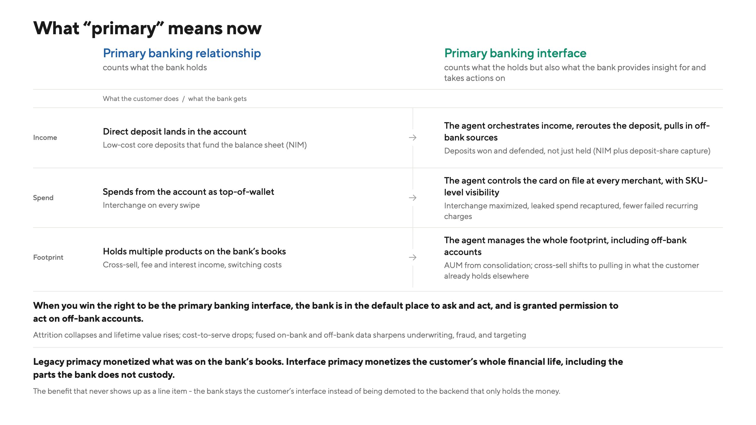This screenshot has height=425, width=756.
Task: Click the blue 'Primary banking relationship' heading
Action: [x=182, y=53]
